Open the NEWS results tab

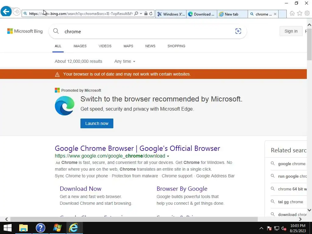coord(150,46)
